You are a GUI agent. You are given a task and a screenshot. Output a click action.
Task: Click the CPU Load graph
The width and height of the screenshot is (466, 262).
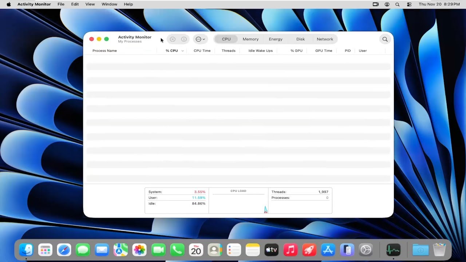pyautogui.click(x=238, y=201)
